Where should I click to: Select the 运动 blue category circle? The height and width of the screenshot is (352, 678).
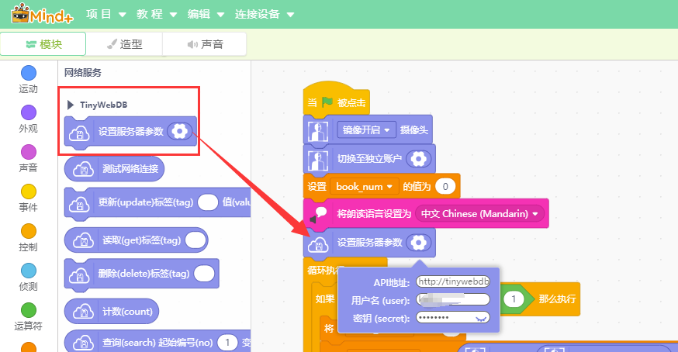tap(29, 73)
